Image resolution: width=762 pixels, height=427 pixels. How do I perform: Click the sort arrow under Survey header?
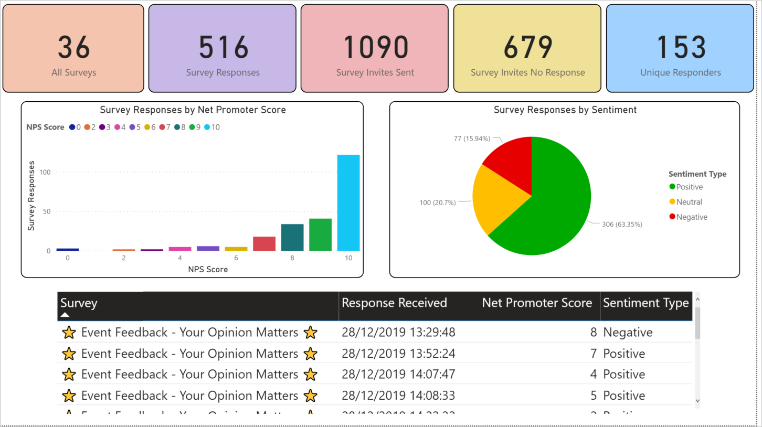pyautogui.click(x=65, y=315)
